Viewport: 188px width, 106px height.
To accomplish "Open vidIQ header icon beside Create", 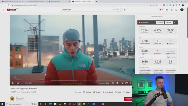I will click(x=161, y=10).
